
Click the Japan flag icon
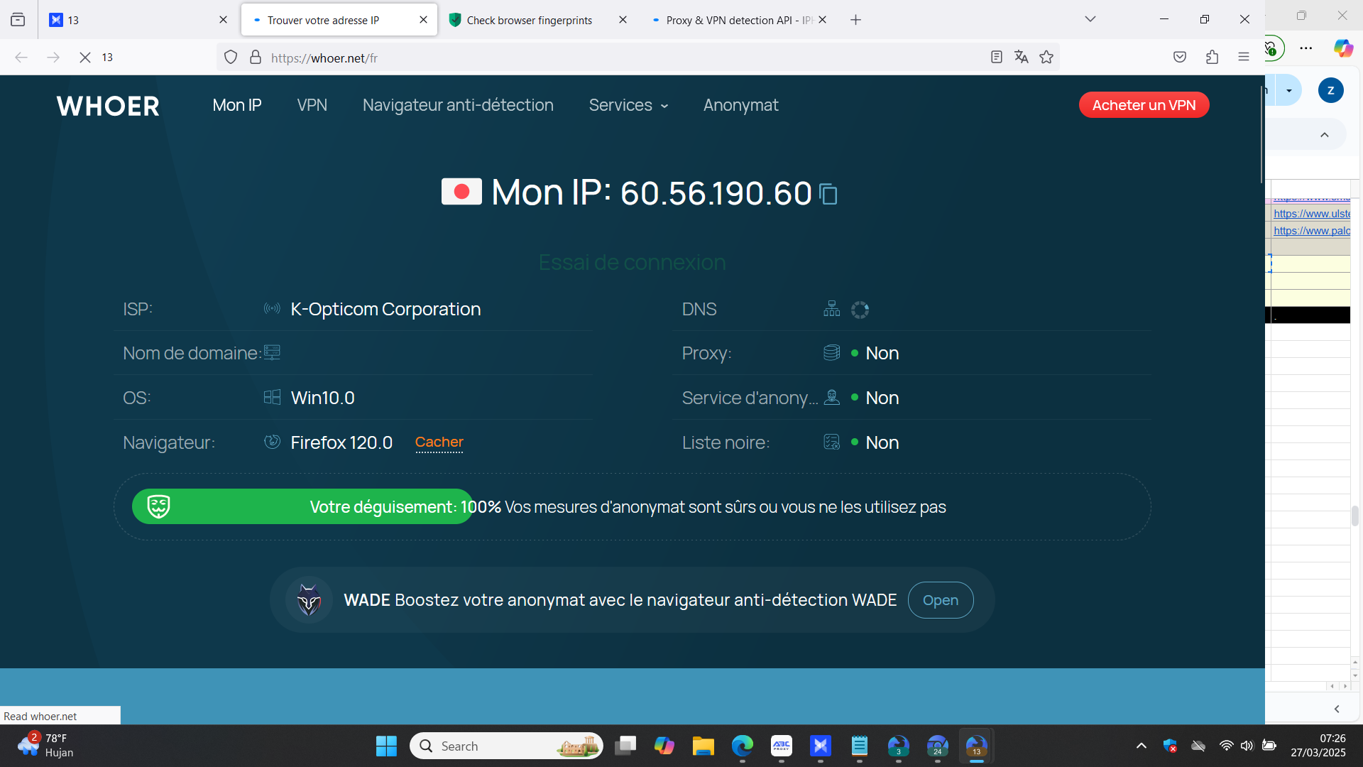click(x=461, y=192)
